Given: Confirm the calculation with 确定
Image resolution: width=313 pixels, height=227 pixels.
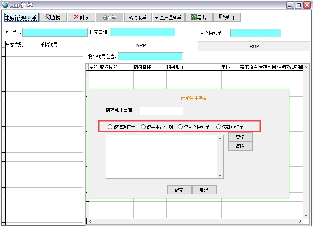Looking at the screenshot, I should [179, 190].
